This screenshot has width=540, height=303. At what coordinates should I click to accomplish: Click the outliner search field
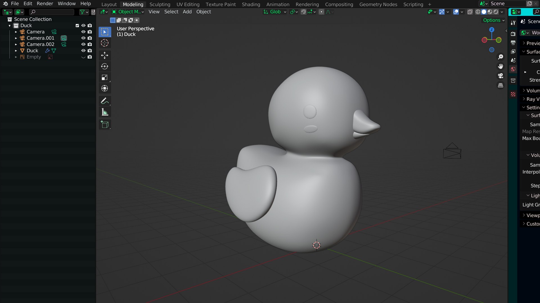tap(52, 12)
